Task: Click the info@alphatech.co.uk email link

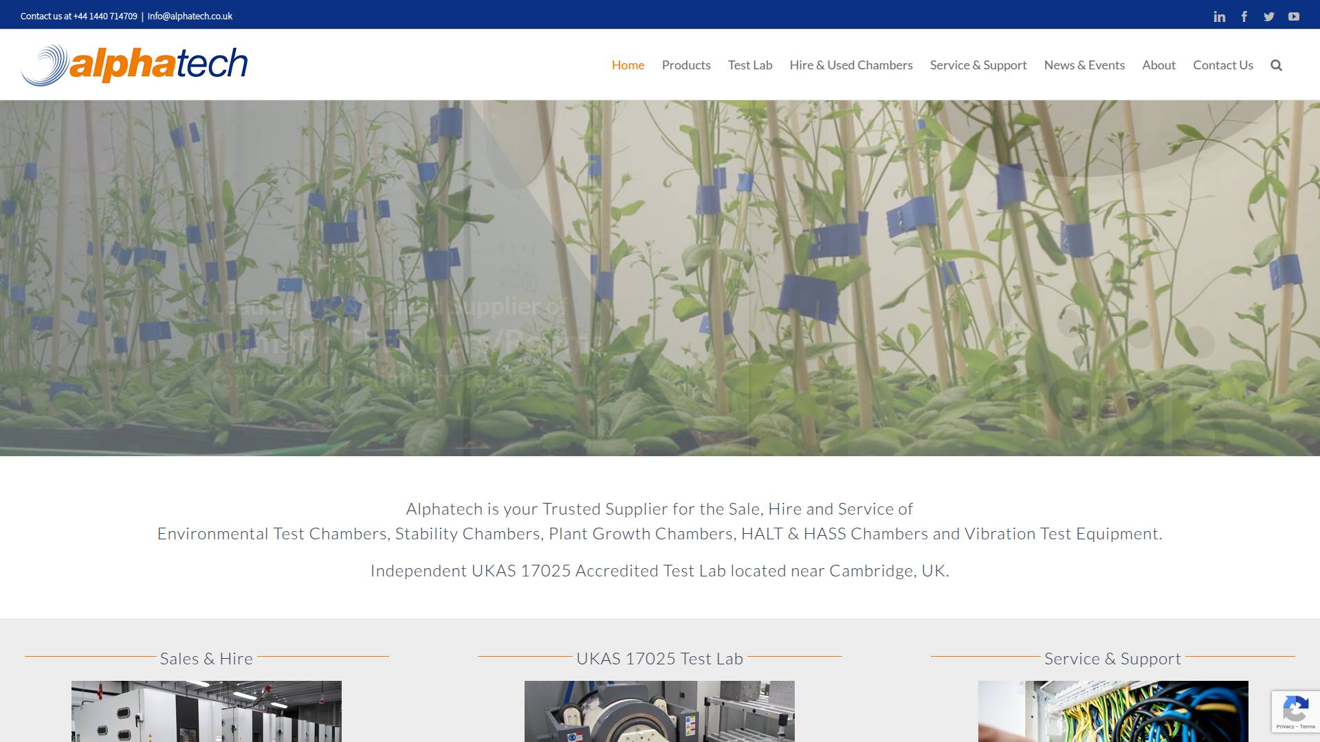Action: pos(190,16)
